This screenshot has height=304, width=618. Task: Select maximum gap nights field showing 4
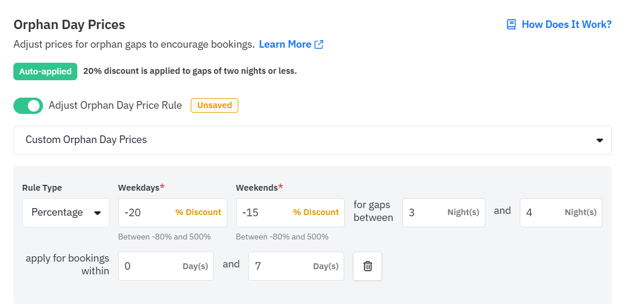coord(560,213)
